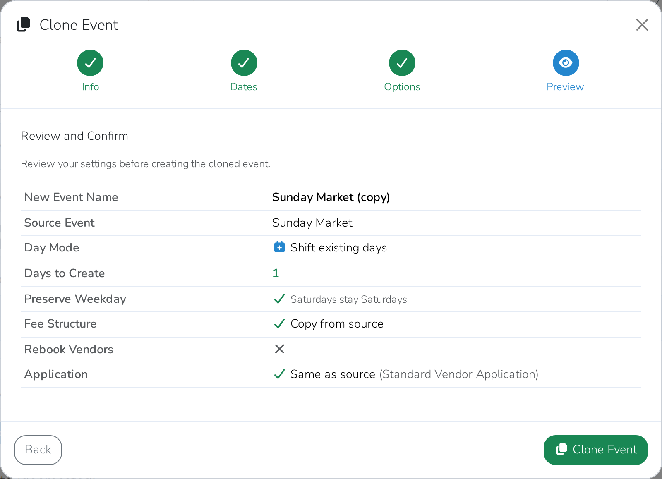Open the Info step label

tap(90, 87)
